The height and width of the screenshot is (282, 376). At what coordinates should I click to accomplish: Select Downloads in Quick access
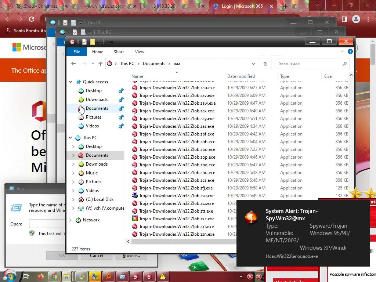(97, 100)
